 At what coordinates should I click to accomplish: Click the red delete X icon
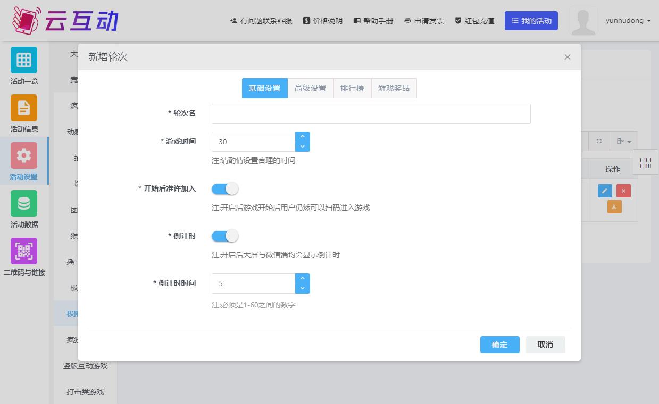click(x=623, y=191)
